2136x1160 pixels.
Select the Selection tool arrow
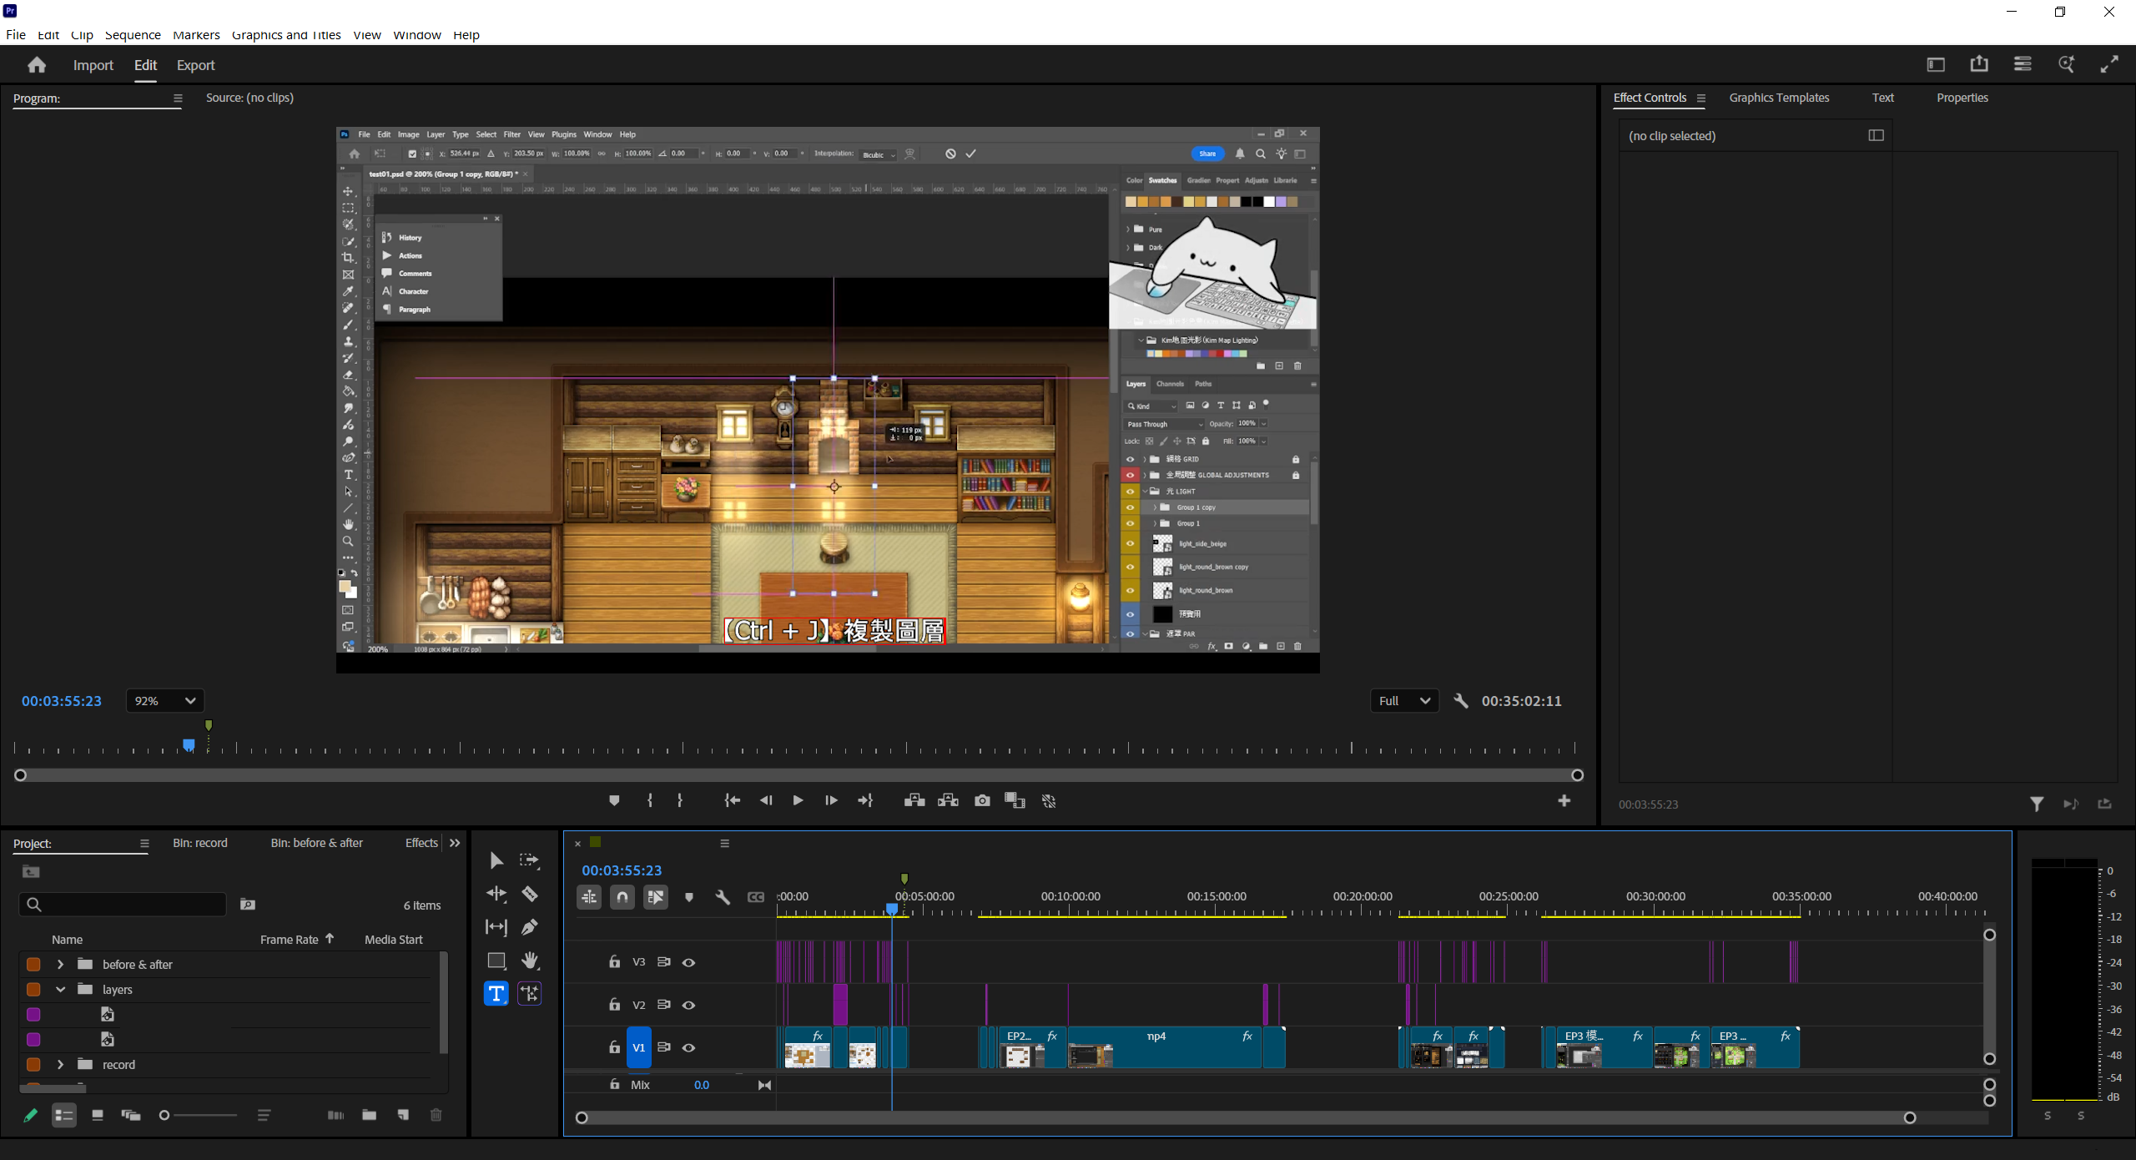[496, 860]
